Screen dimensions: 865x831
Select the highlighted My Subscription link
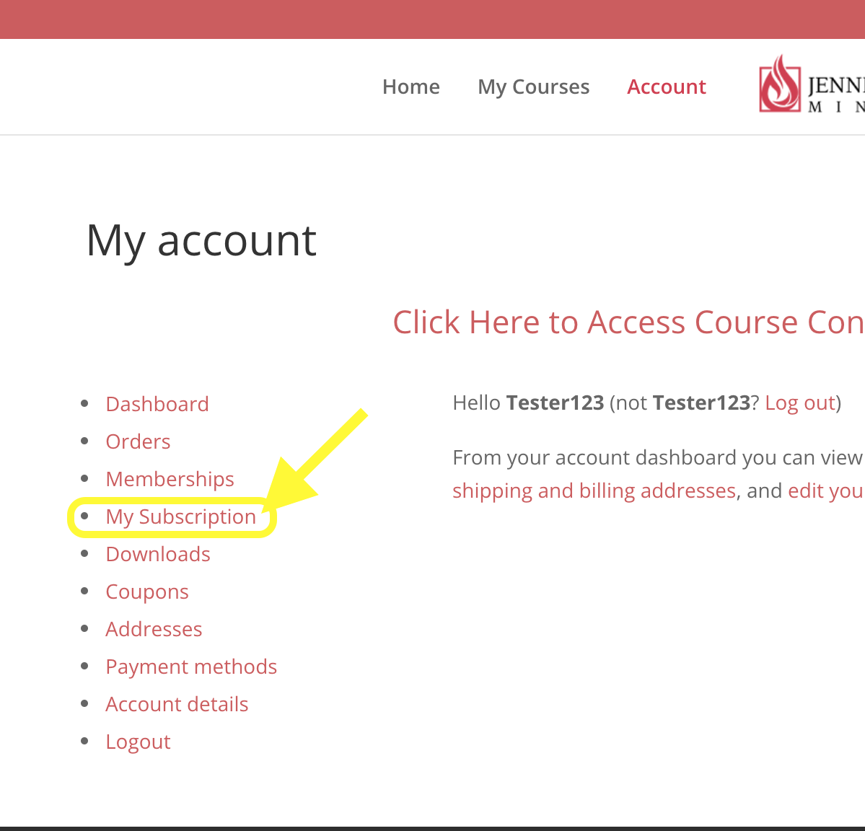click(x=180, y=516)
